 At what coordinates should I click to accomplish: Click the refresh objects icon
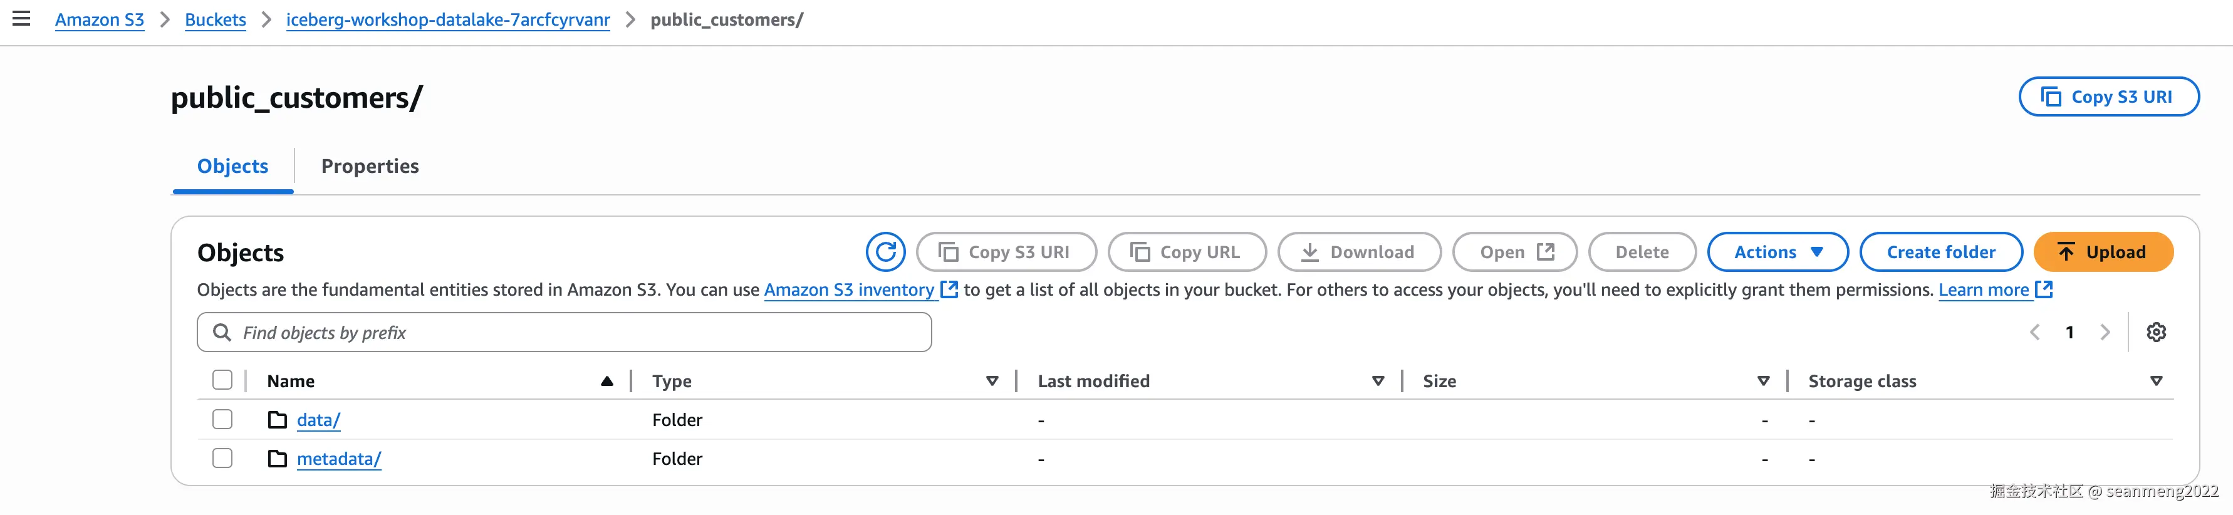[x=885, y=252]
